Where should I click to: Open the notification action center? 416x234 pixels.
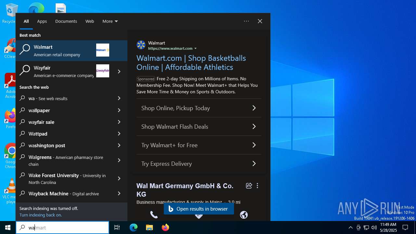click(x=405, y=227)
